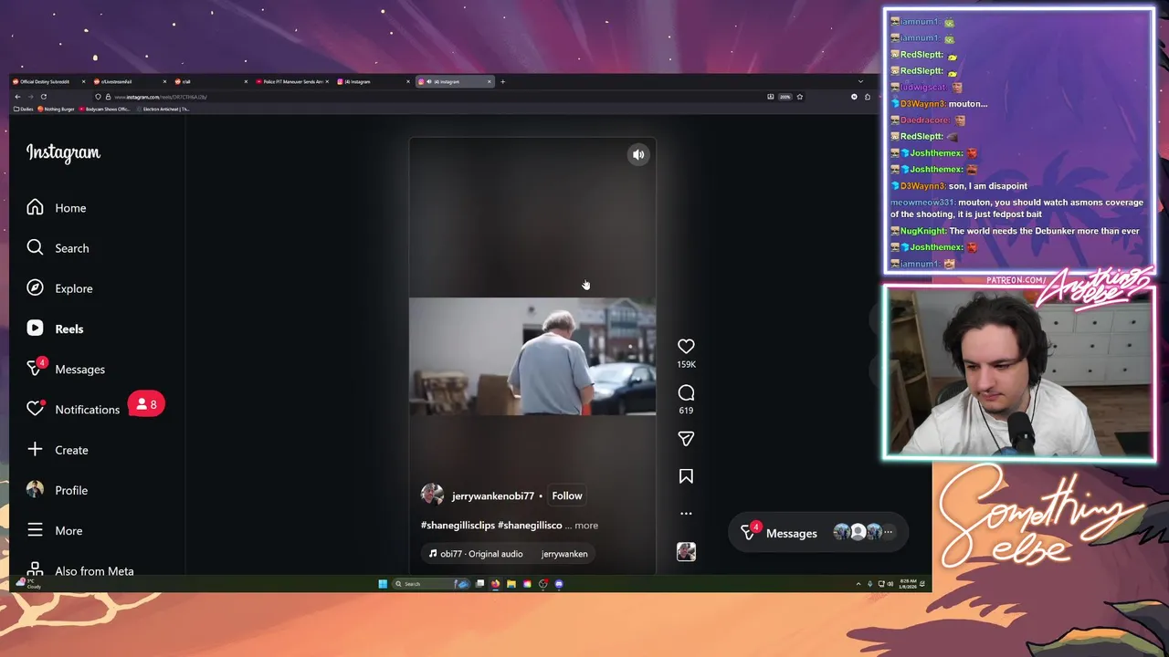
Task: Open the Explore page
Action: [x=59, y=288]
